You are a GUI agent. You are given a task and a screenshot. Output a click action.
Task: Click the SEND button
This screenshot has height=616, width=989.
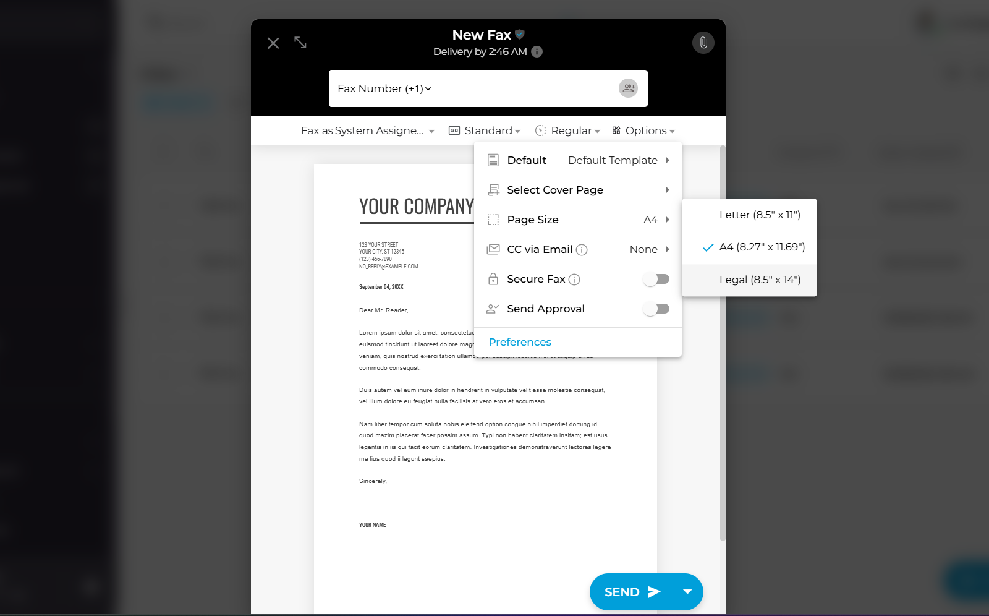click(630, 592)
